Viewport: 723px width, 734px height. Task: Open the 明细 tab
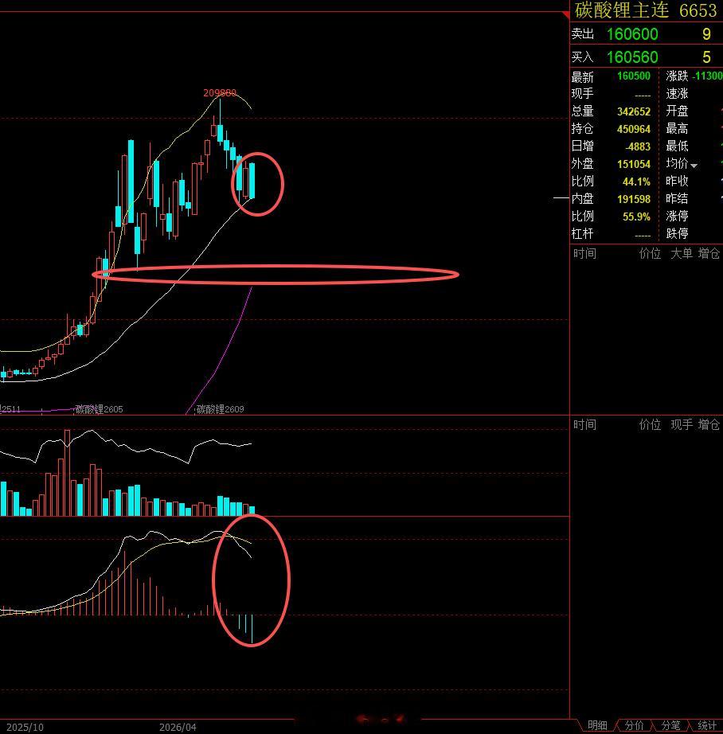point(597,725)
